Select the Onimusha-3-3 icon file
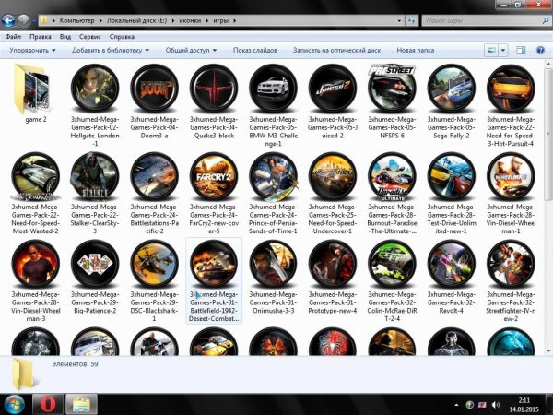 click(x=273, y=277)
